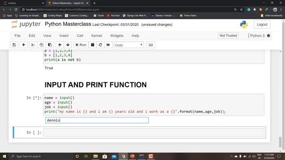Screen dimensions: 285x160
Task: Click the Jupyter logo
Action: tap(26, 24)
